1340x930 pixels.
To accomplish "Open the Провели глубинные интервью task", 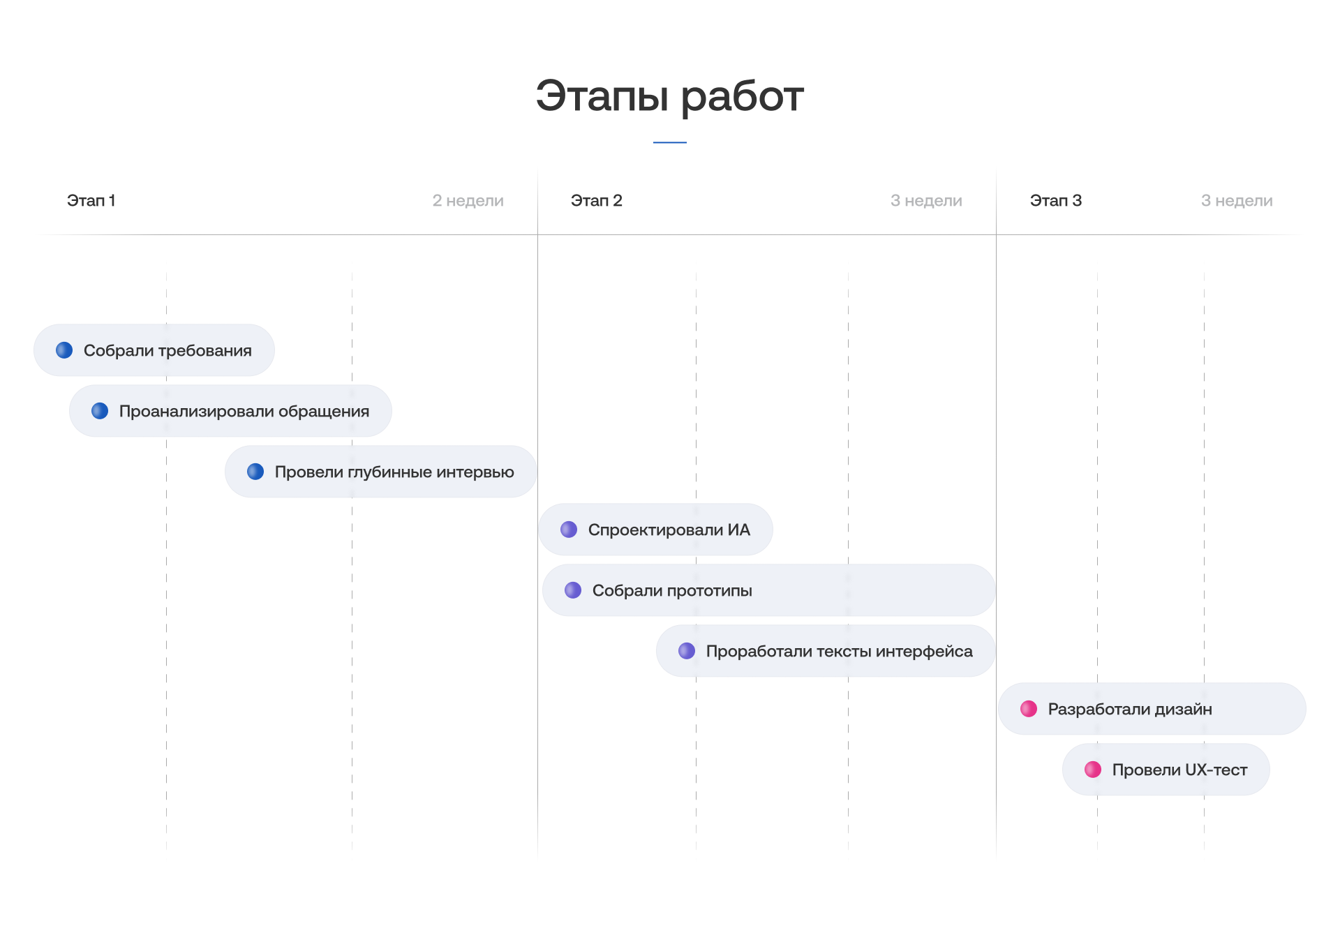I will 394,472.
